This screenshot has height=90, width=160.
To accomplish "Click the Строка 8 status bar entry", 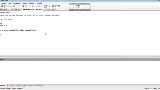I will (x=147, y=89).
